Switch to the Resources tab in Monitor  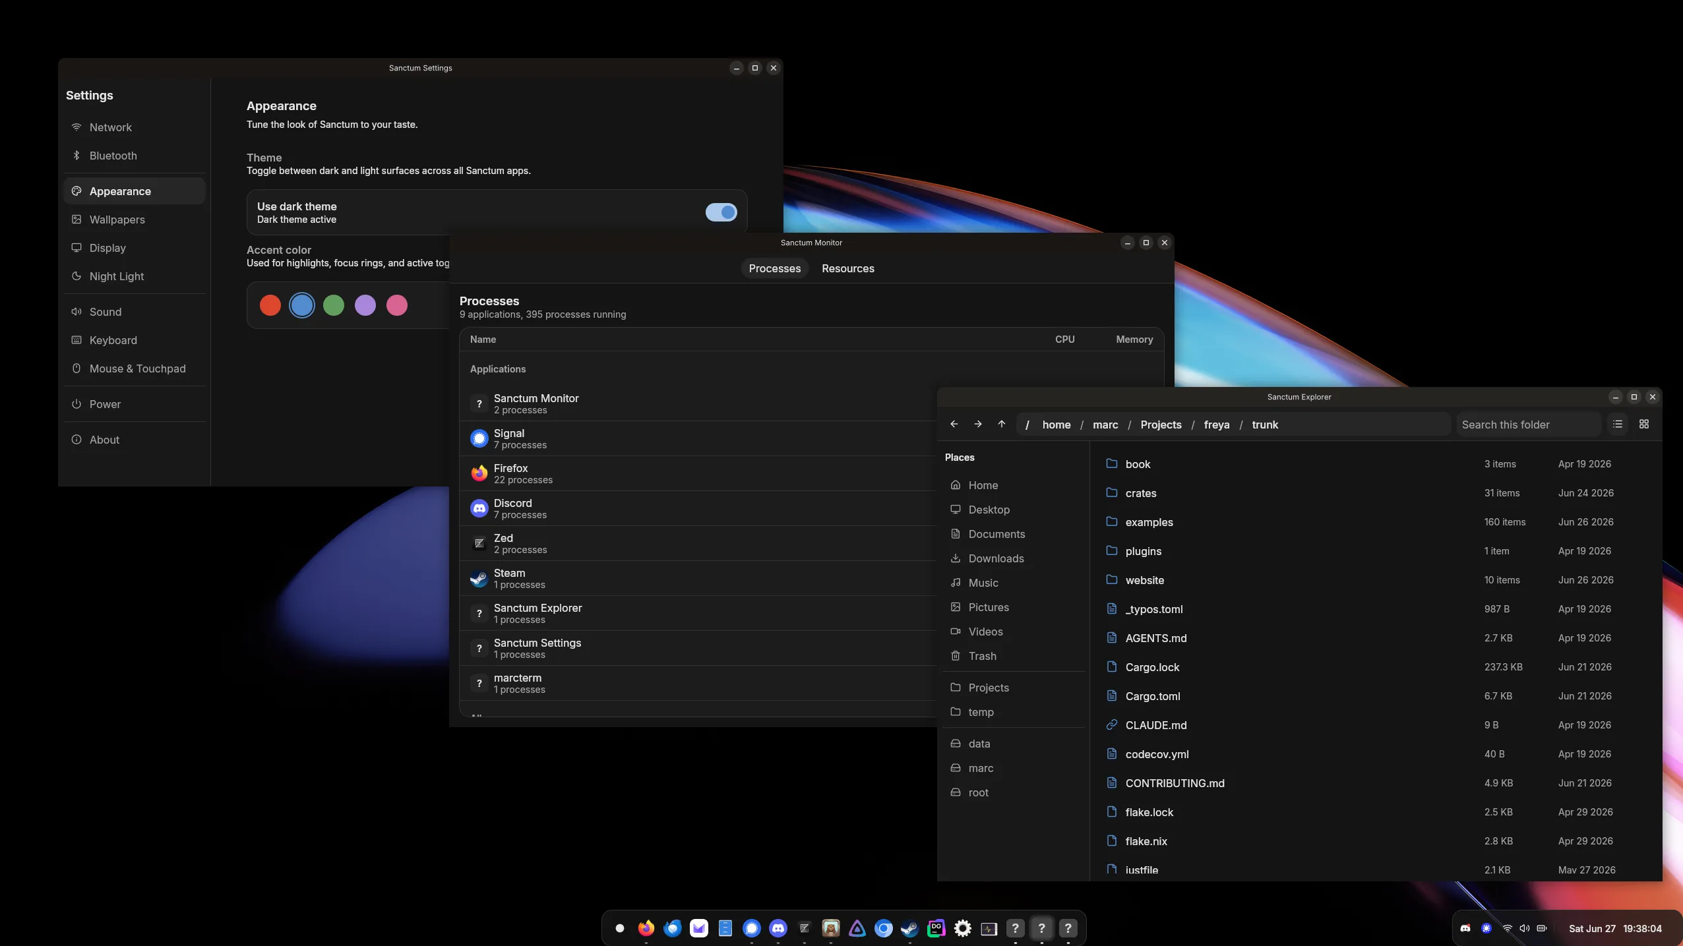(847, 268)
